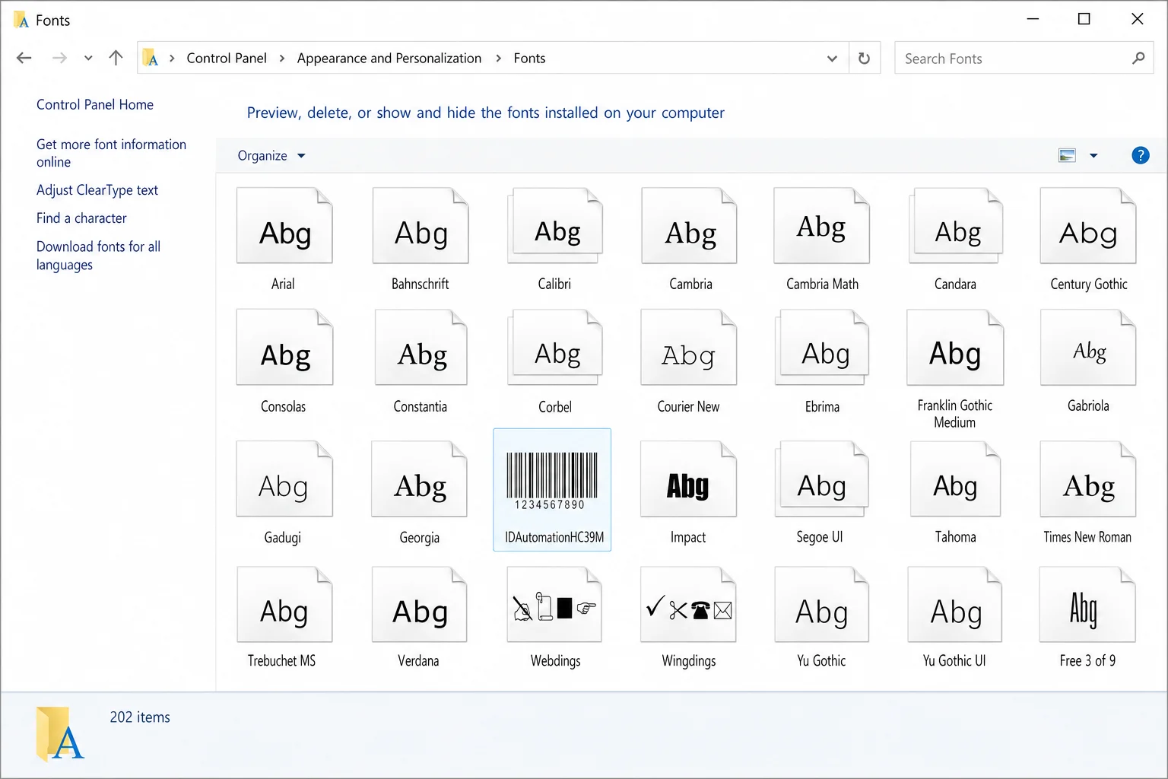1168x779 pixels.
Task: Open Adjust ClearType text link
Action: [97, 190]
